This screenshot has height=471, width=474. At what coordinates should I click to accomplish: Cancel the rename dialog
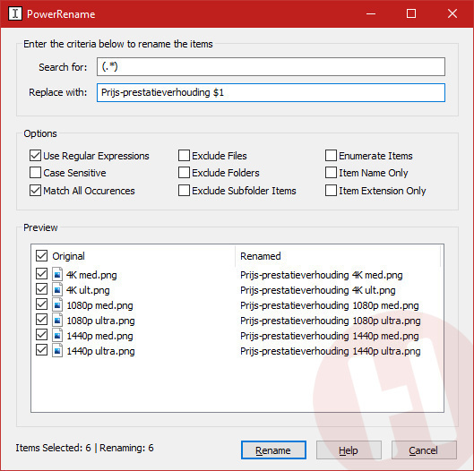[424, 450]
